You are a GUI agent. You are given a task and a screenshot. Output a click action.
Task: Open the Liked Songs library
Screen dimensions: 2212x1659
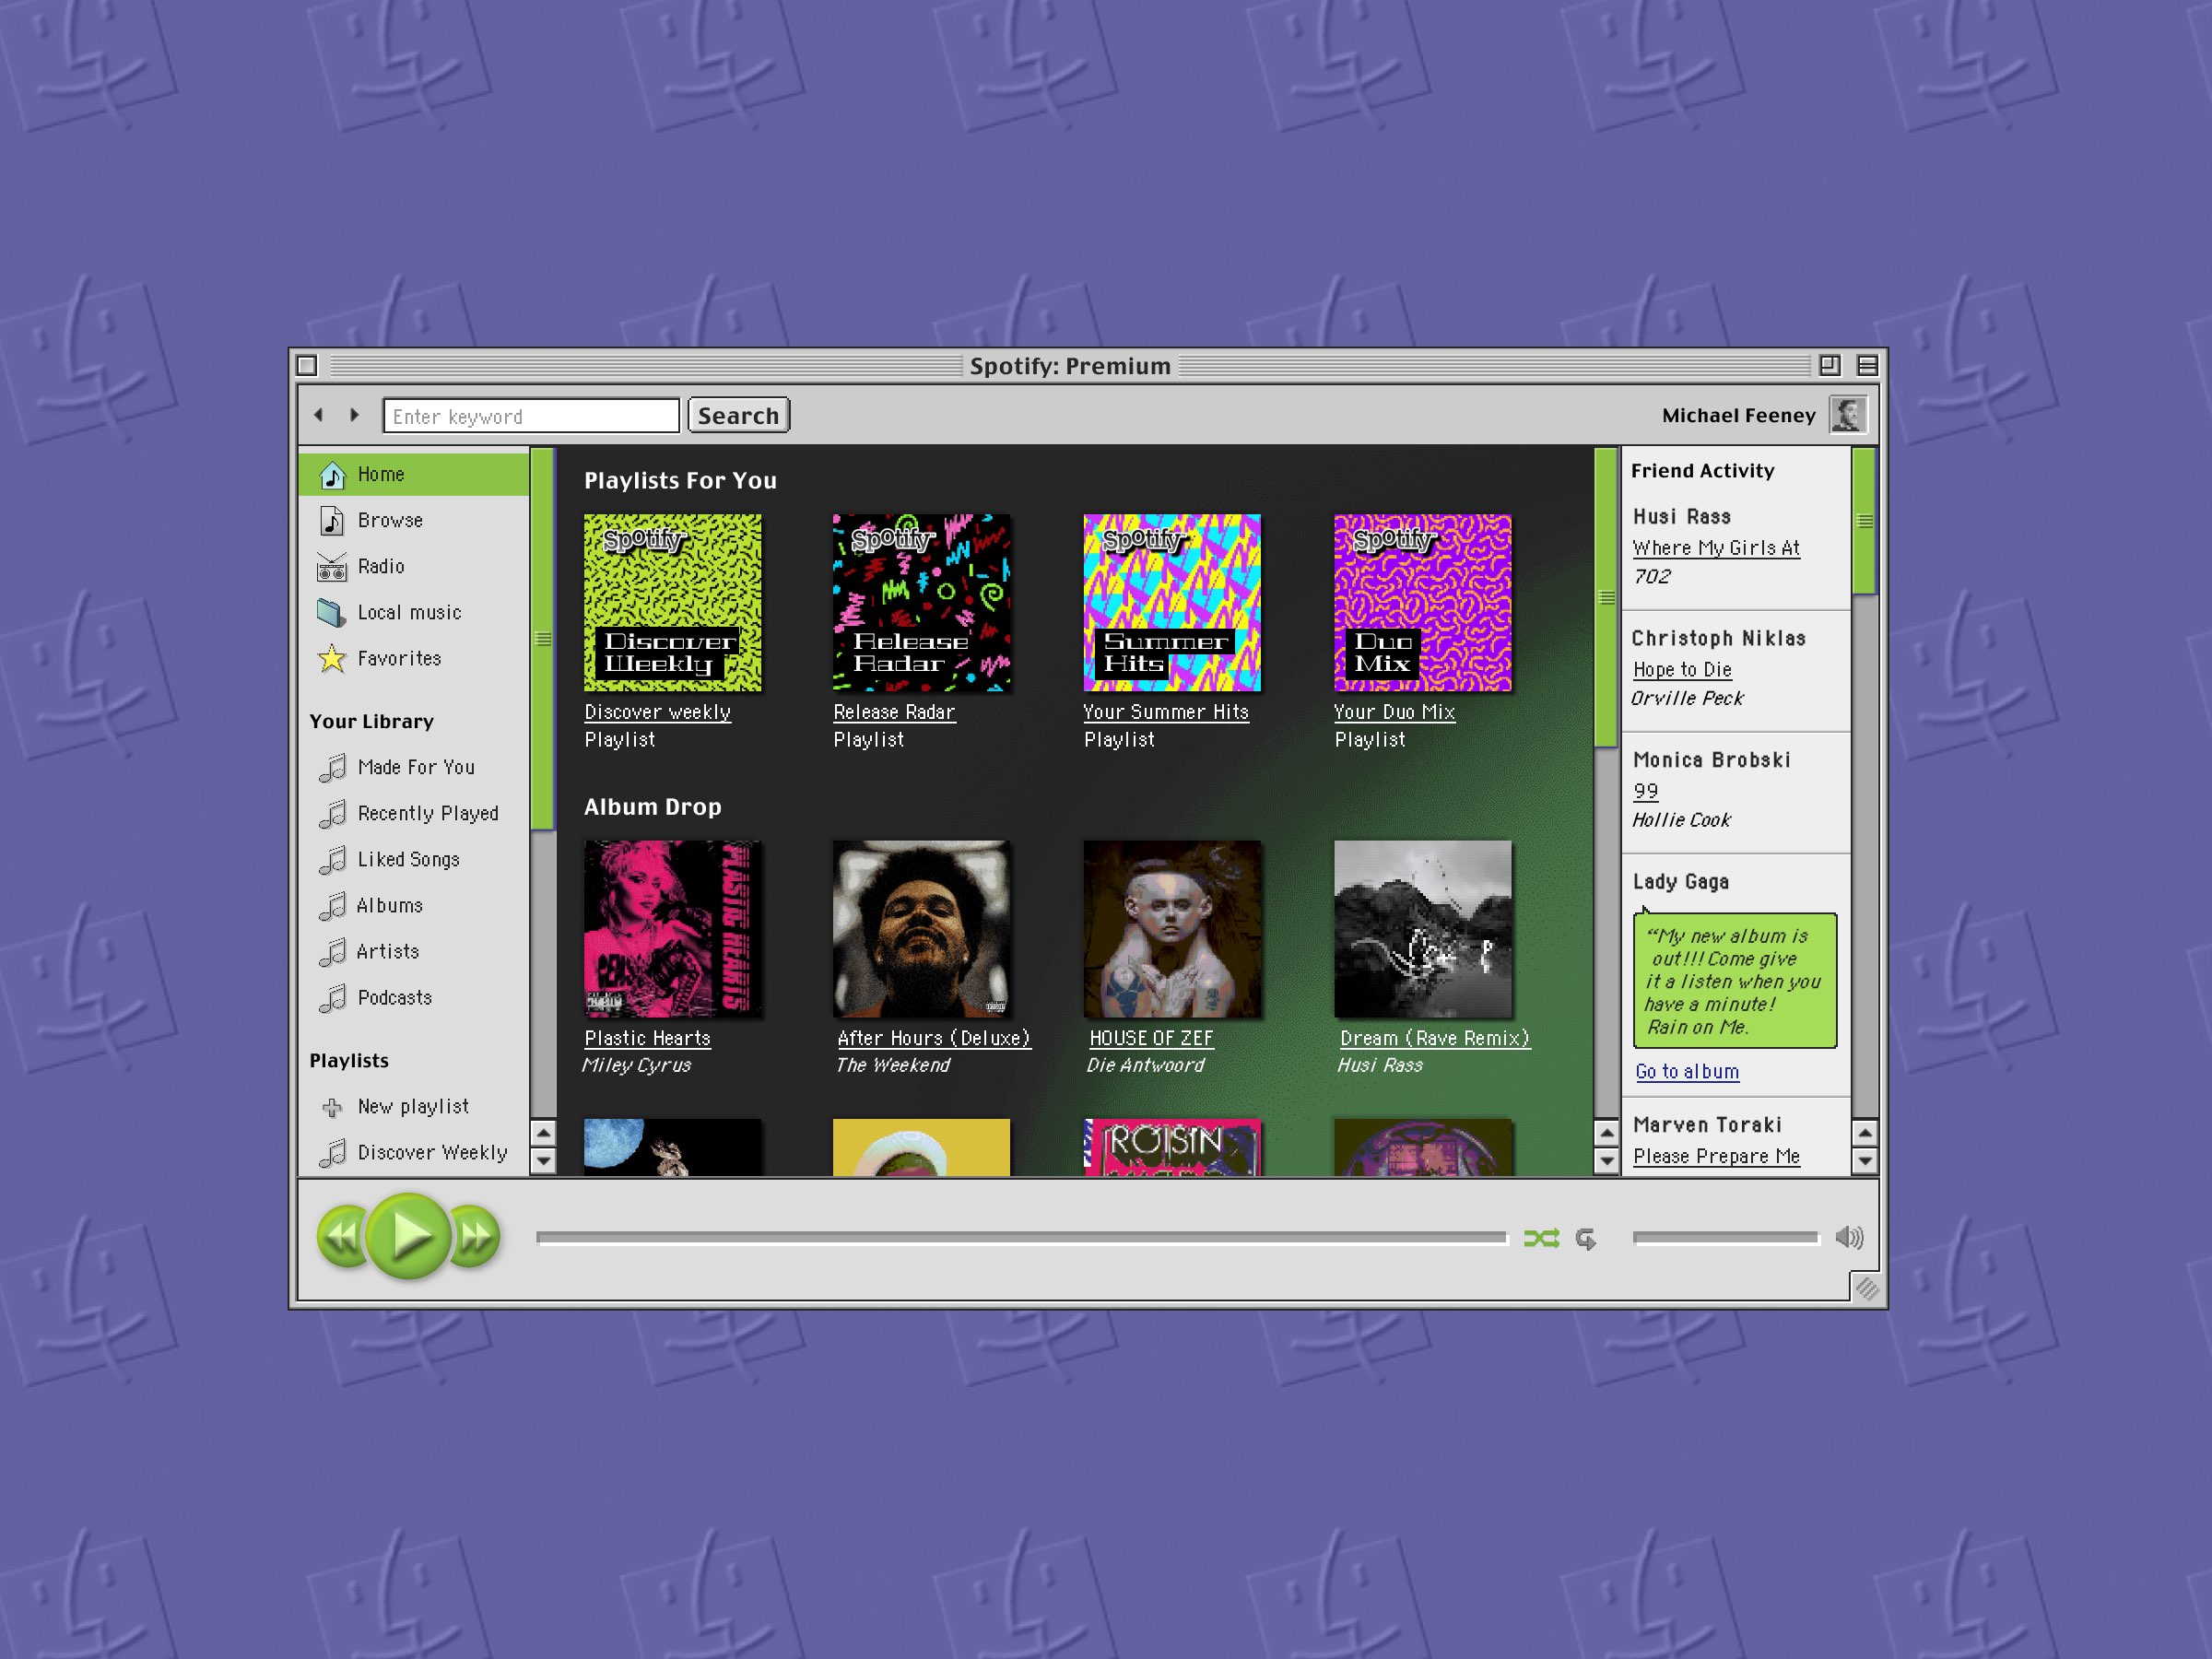click(x=408, y=859)
